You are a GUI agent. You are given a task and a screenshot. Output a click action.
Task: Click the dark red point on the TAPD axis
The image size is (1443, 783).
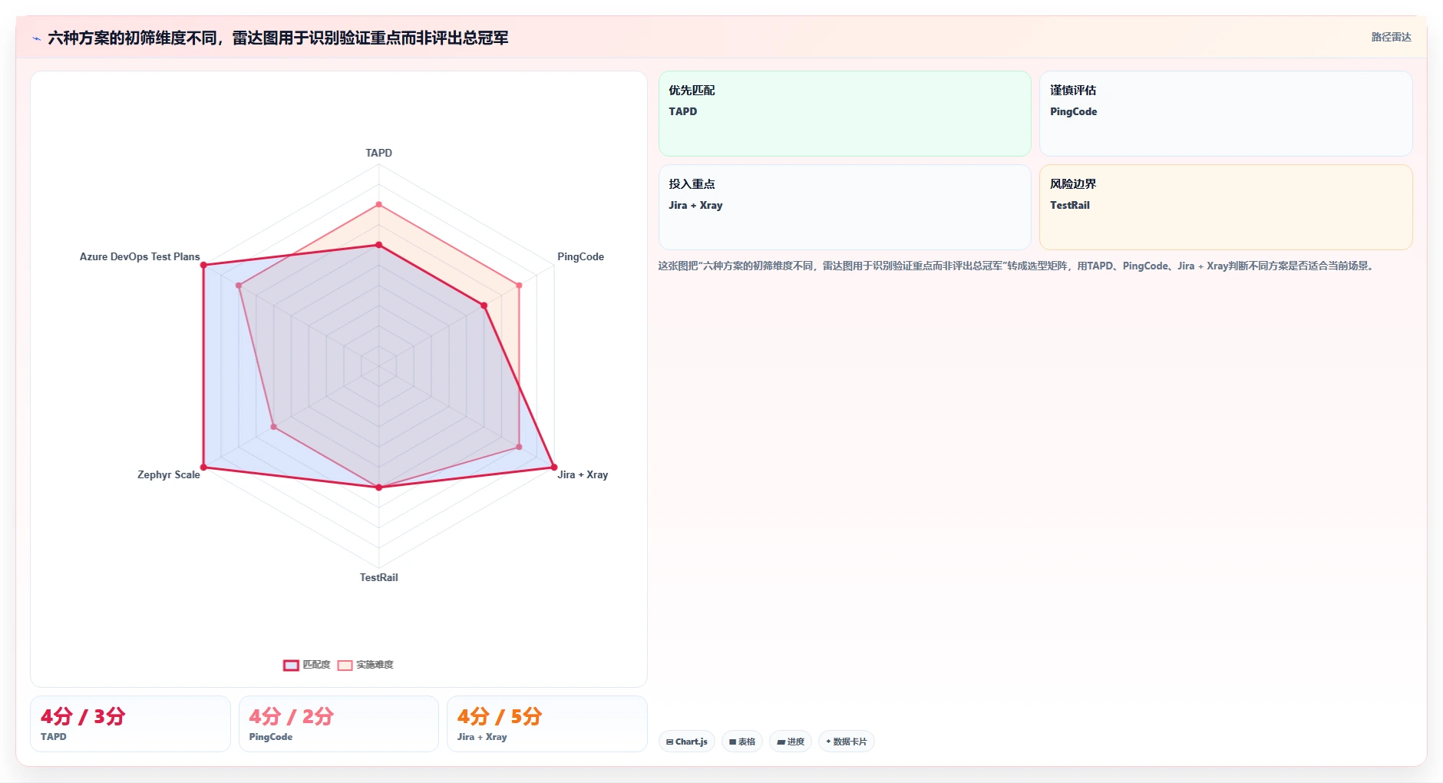coord(378,245)
